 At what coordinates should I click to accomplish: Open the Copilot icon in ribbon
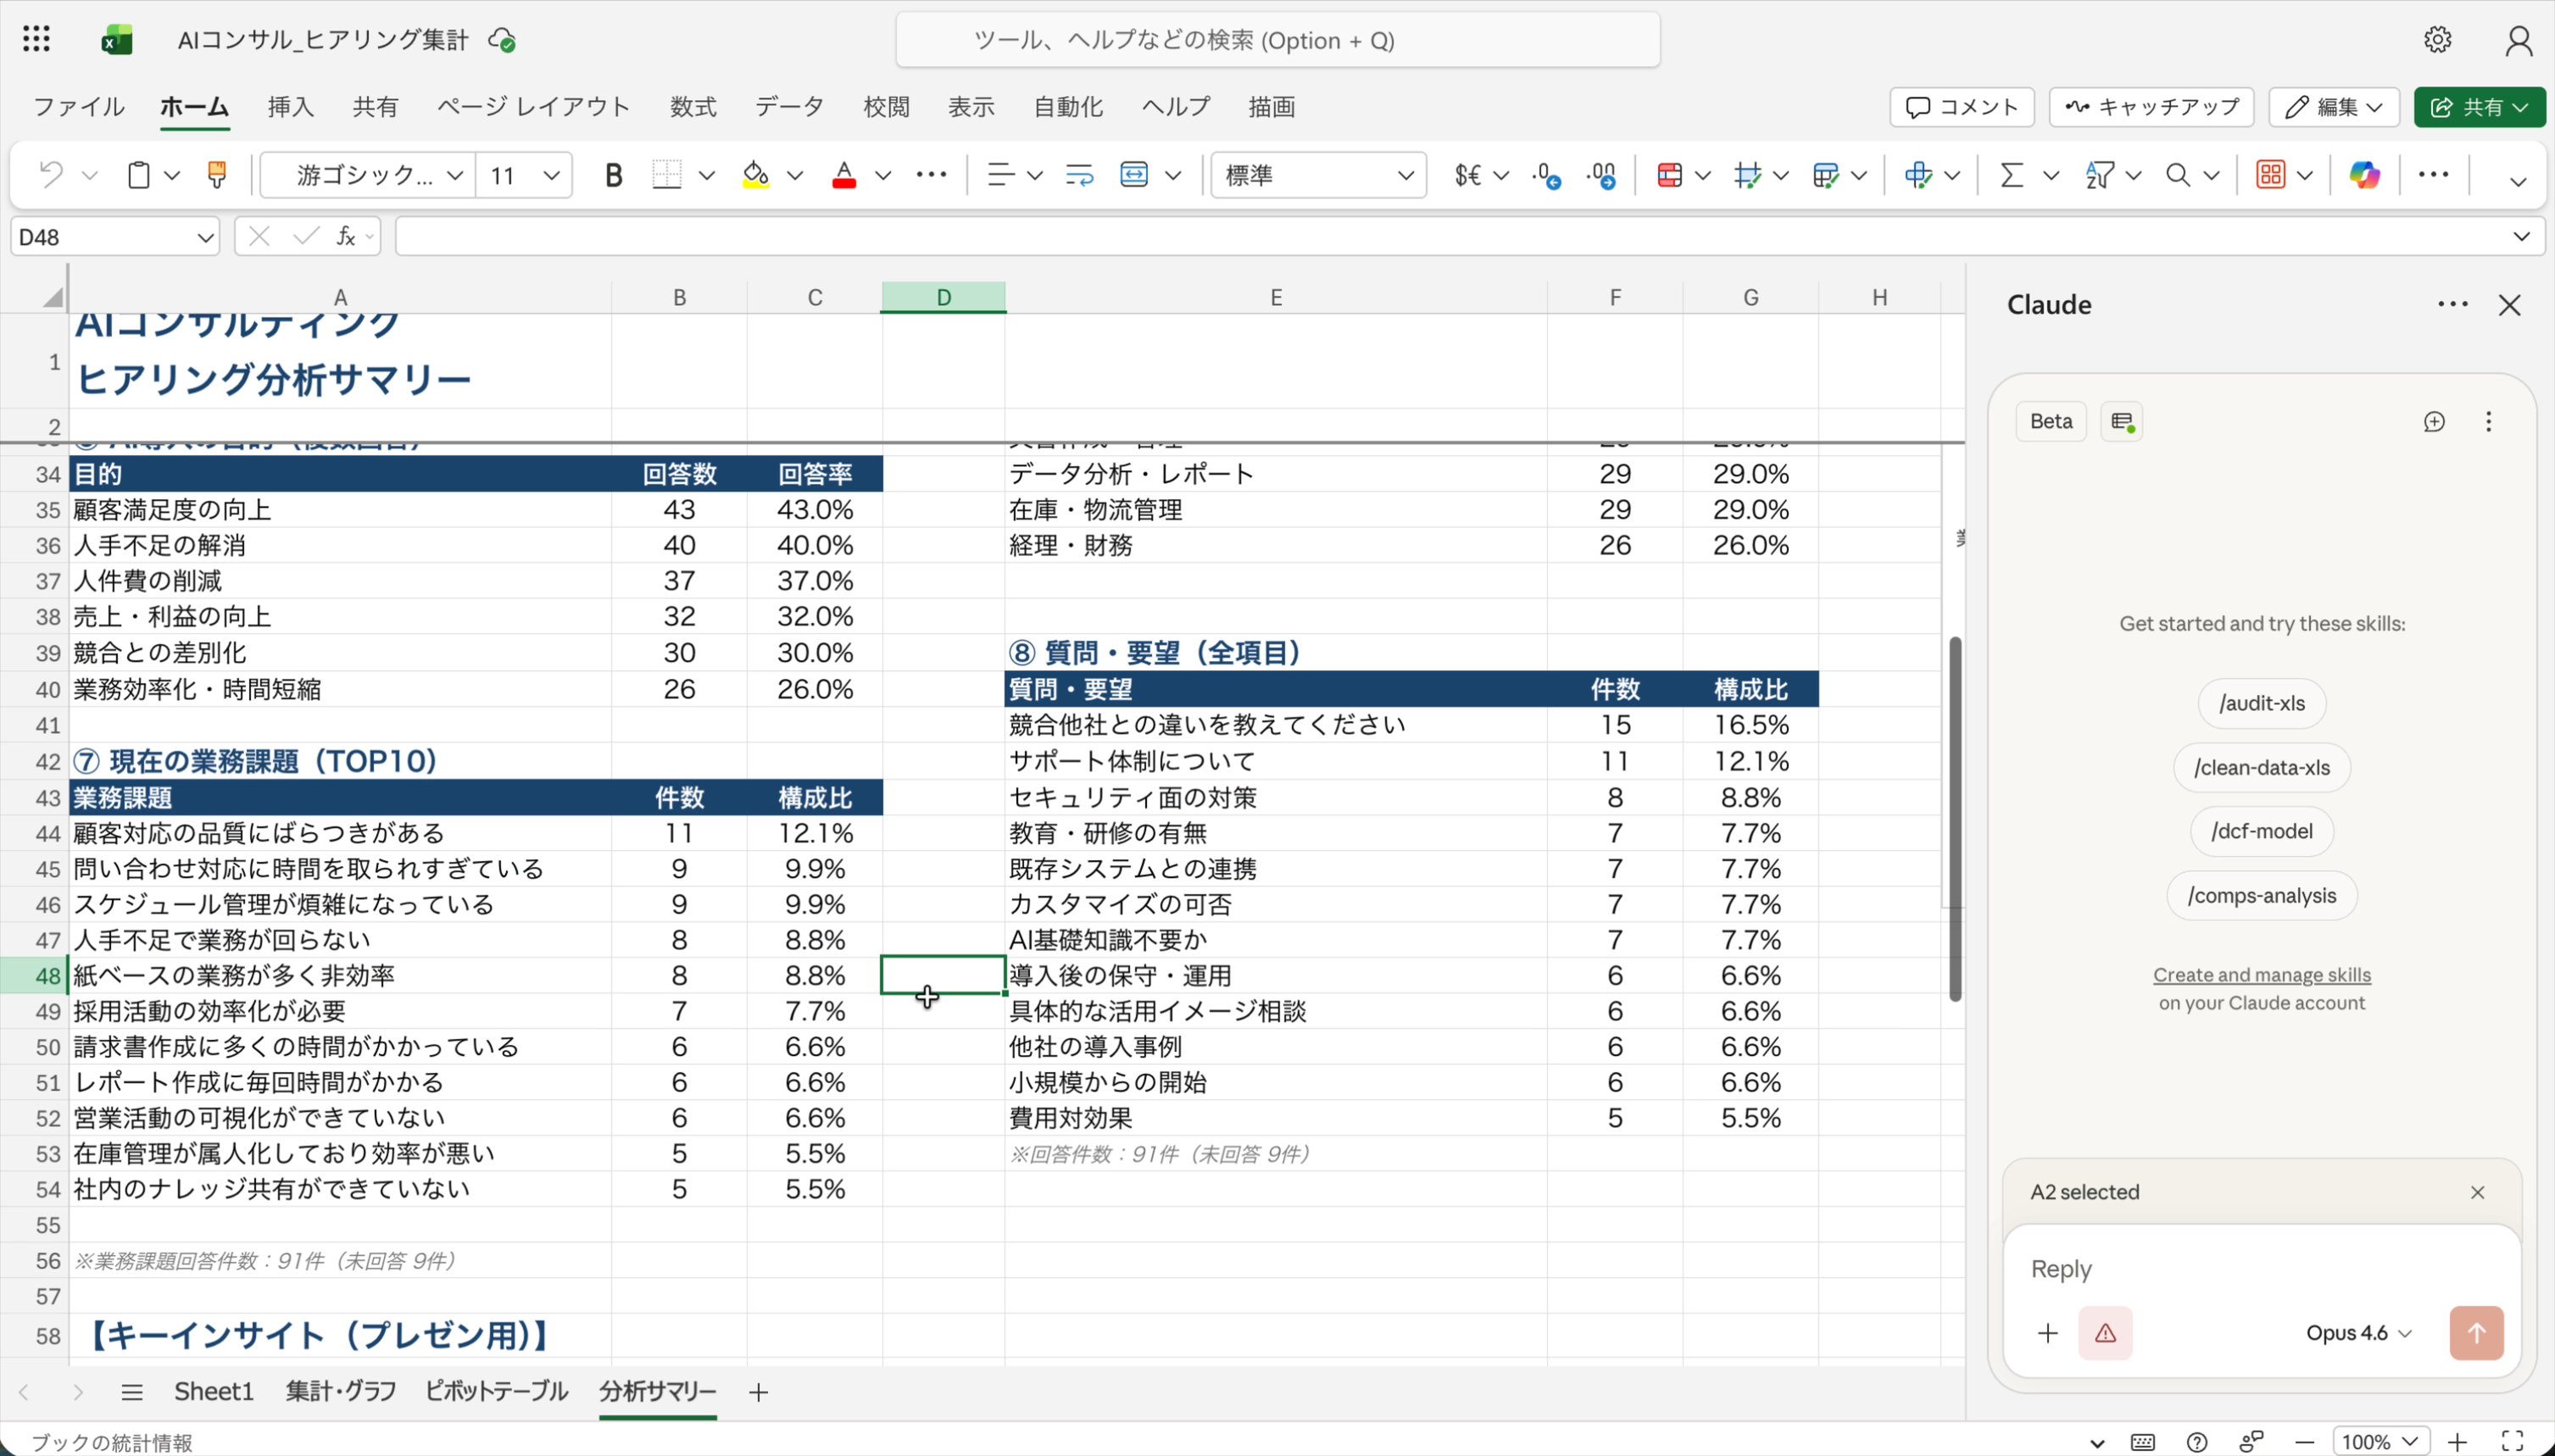click(x=2364, y=175)
